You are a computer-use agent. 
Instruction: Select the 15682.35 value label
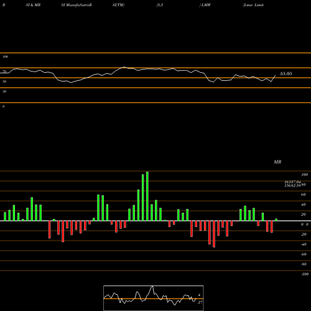coord(292,185)
